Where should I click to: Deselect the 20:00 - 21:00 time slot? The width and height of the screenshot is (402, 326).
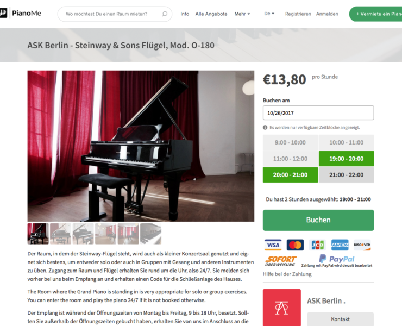pos(290,174)
